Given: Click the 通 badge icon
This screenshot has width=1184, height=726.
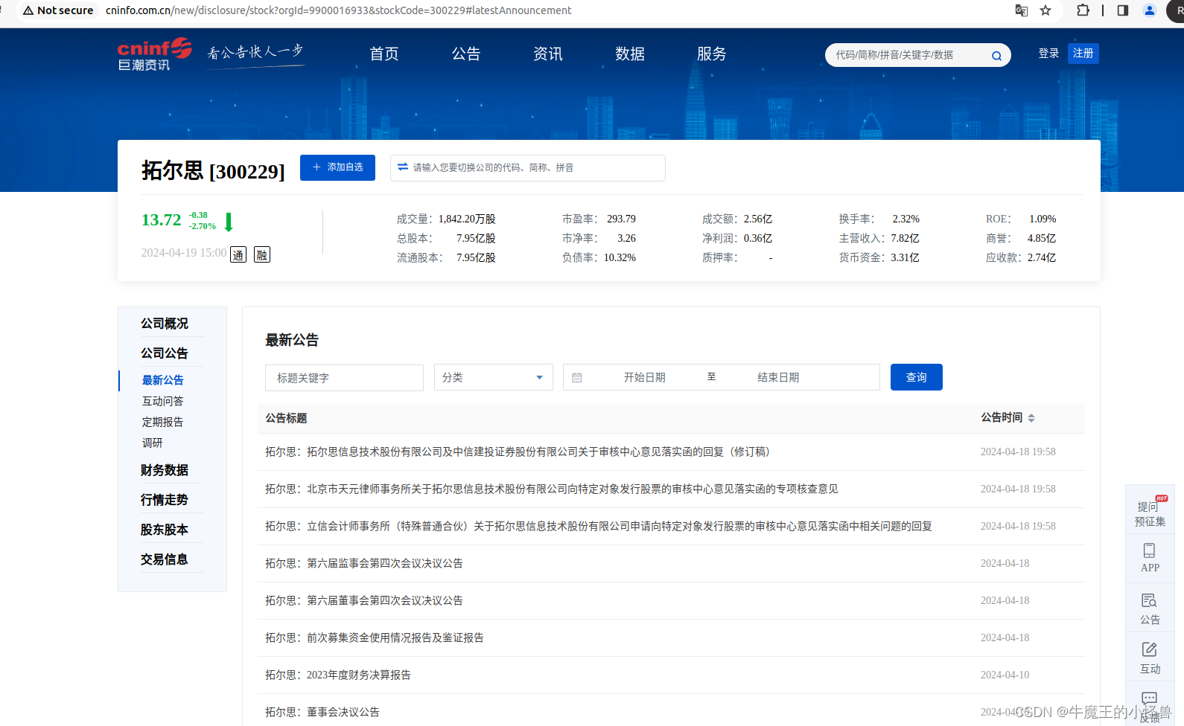Looking at the screenshot, I should pos(238,254).
